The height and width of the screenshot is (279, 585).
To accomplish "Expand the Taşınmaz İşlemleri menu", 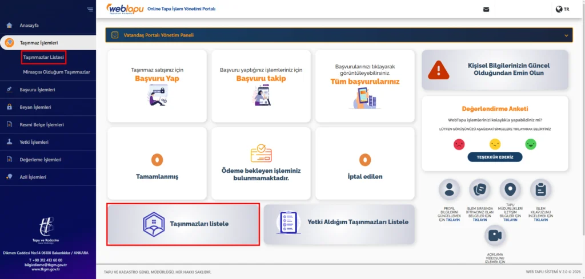I will (48, 43).
